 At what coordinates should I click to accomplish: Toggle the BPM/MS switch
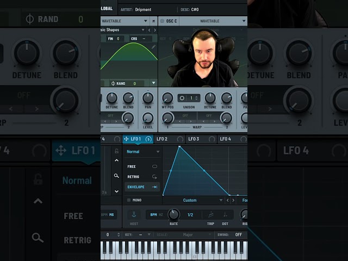pos(108,215)
